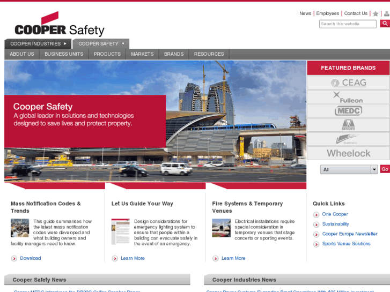The height and width of the screenshot is (292, 390).
Task: Open the Wheelock brand logo
Action: pyautogui.click(x=348, y=153)
